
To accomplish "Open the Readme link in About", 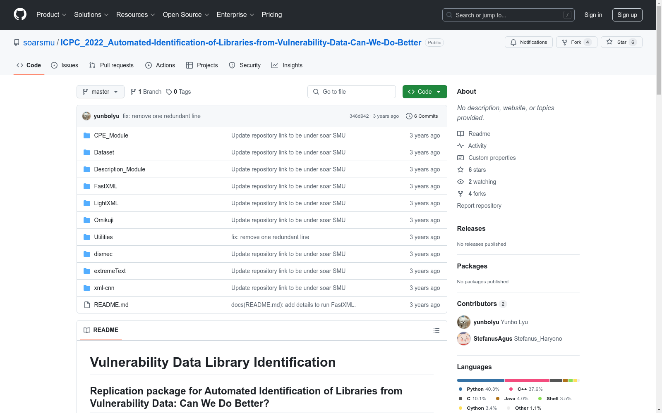I will point(474,134).
